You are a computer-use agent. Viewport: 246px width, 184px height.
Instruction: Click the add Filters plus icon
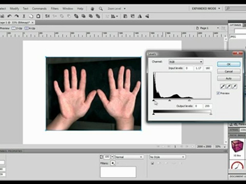[x=113, y=163]
